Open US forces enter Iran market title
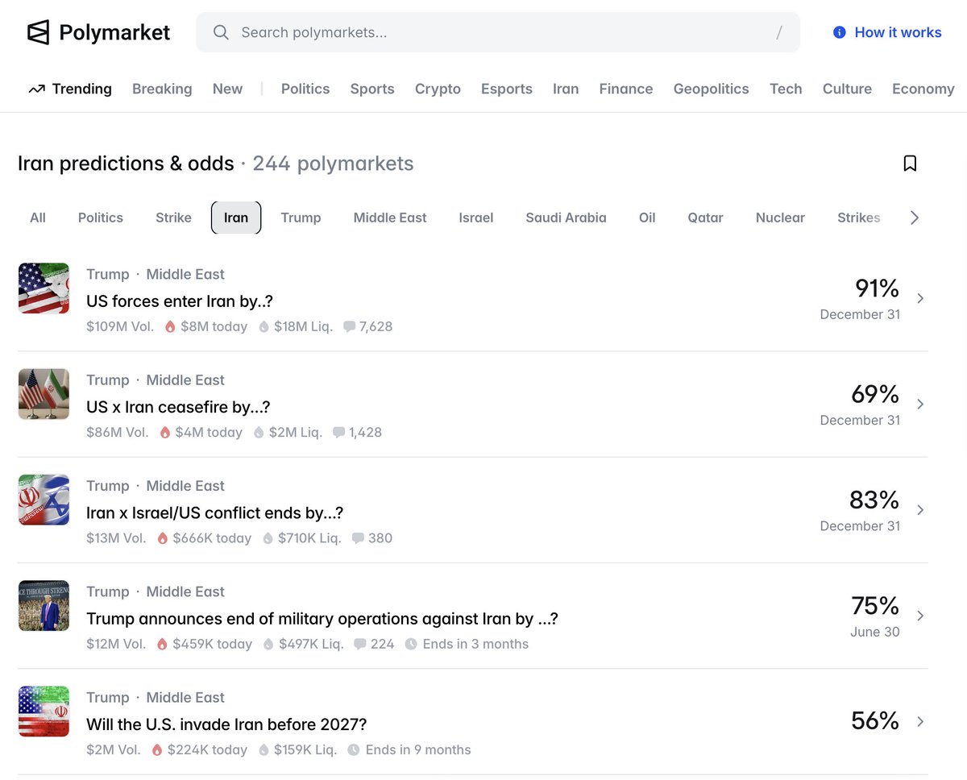967x780 pixels. click(180, 301)
